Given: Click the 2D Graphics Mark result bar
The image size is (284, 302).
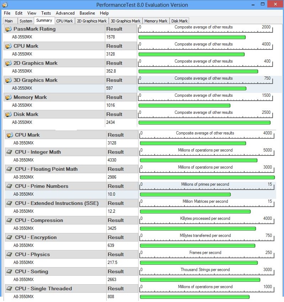Looking at the screenshot, I should tap(198, 71).
